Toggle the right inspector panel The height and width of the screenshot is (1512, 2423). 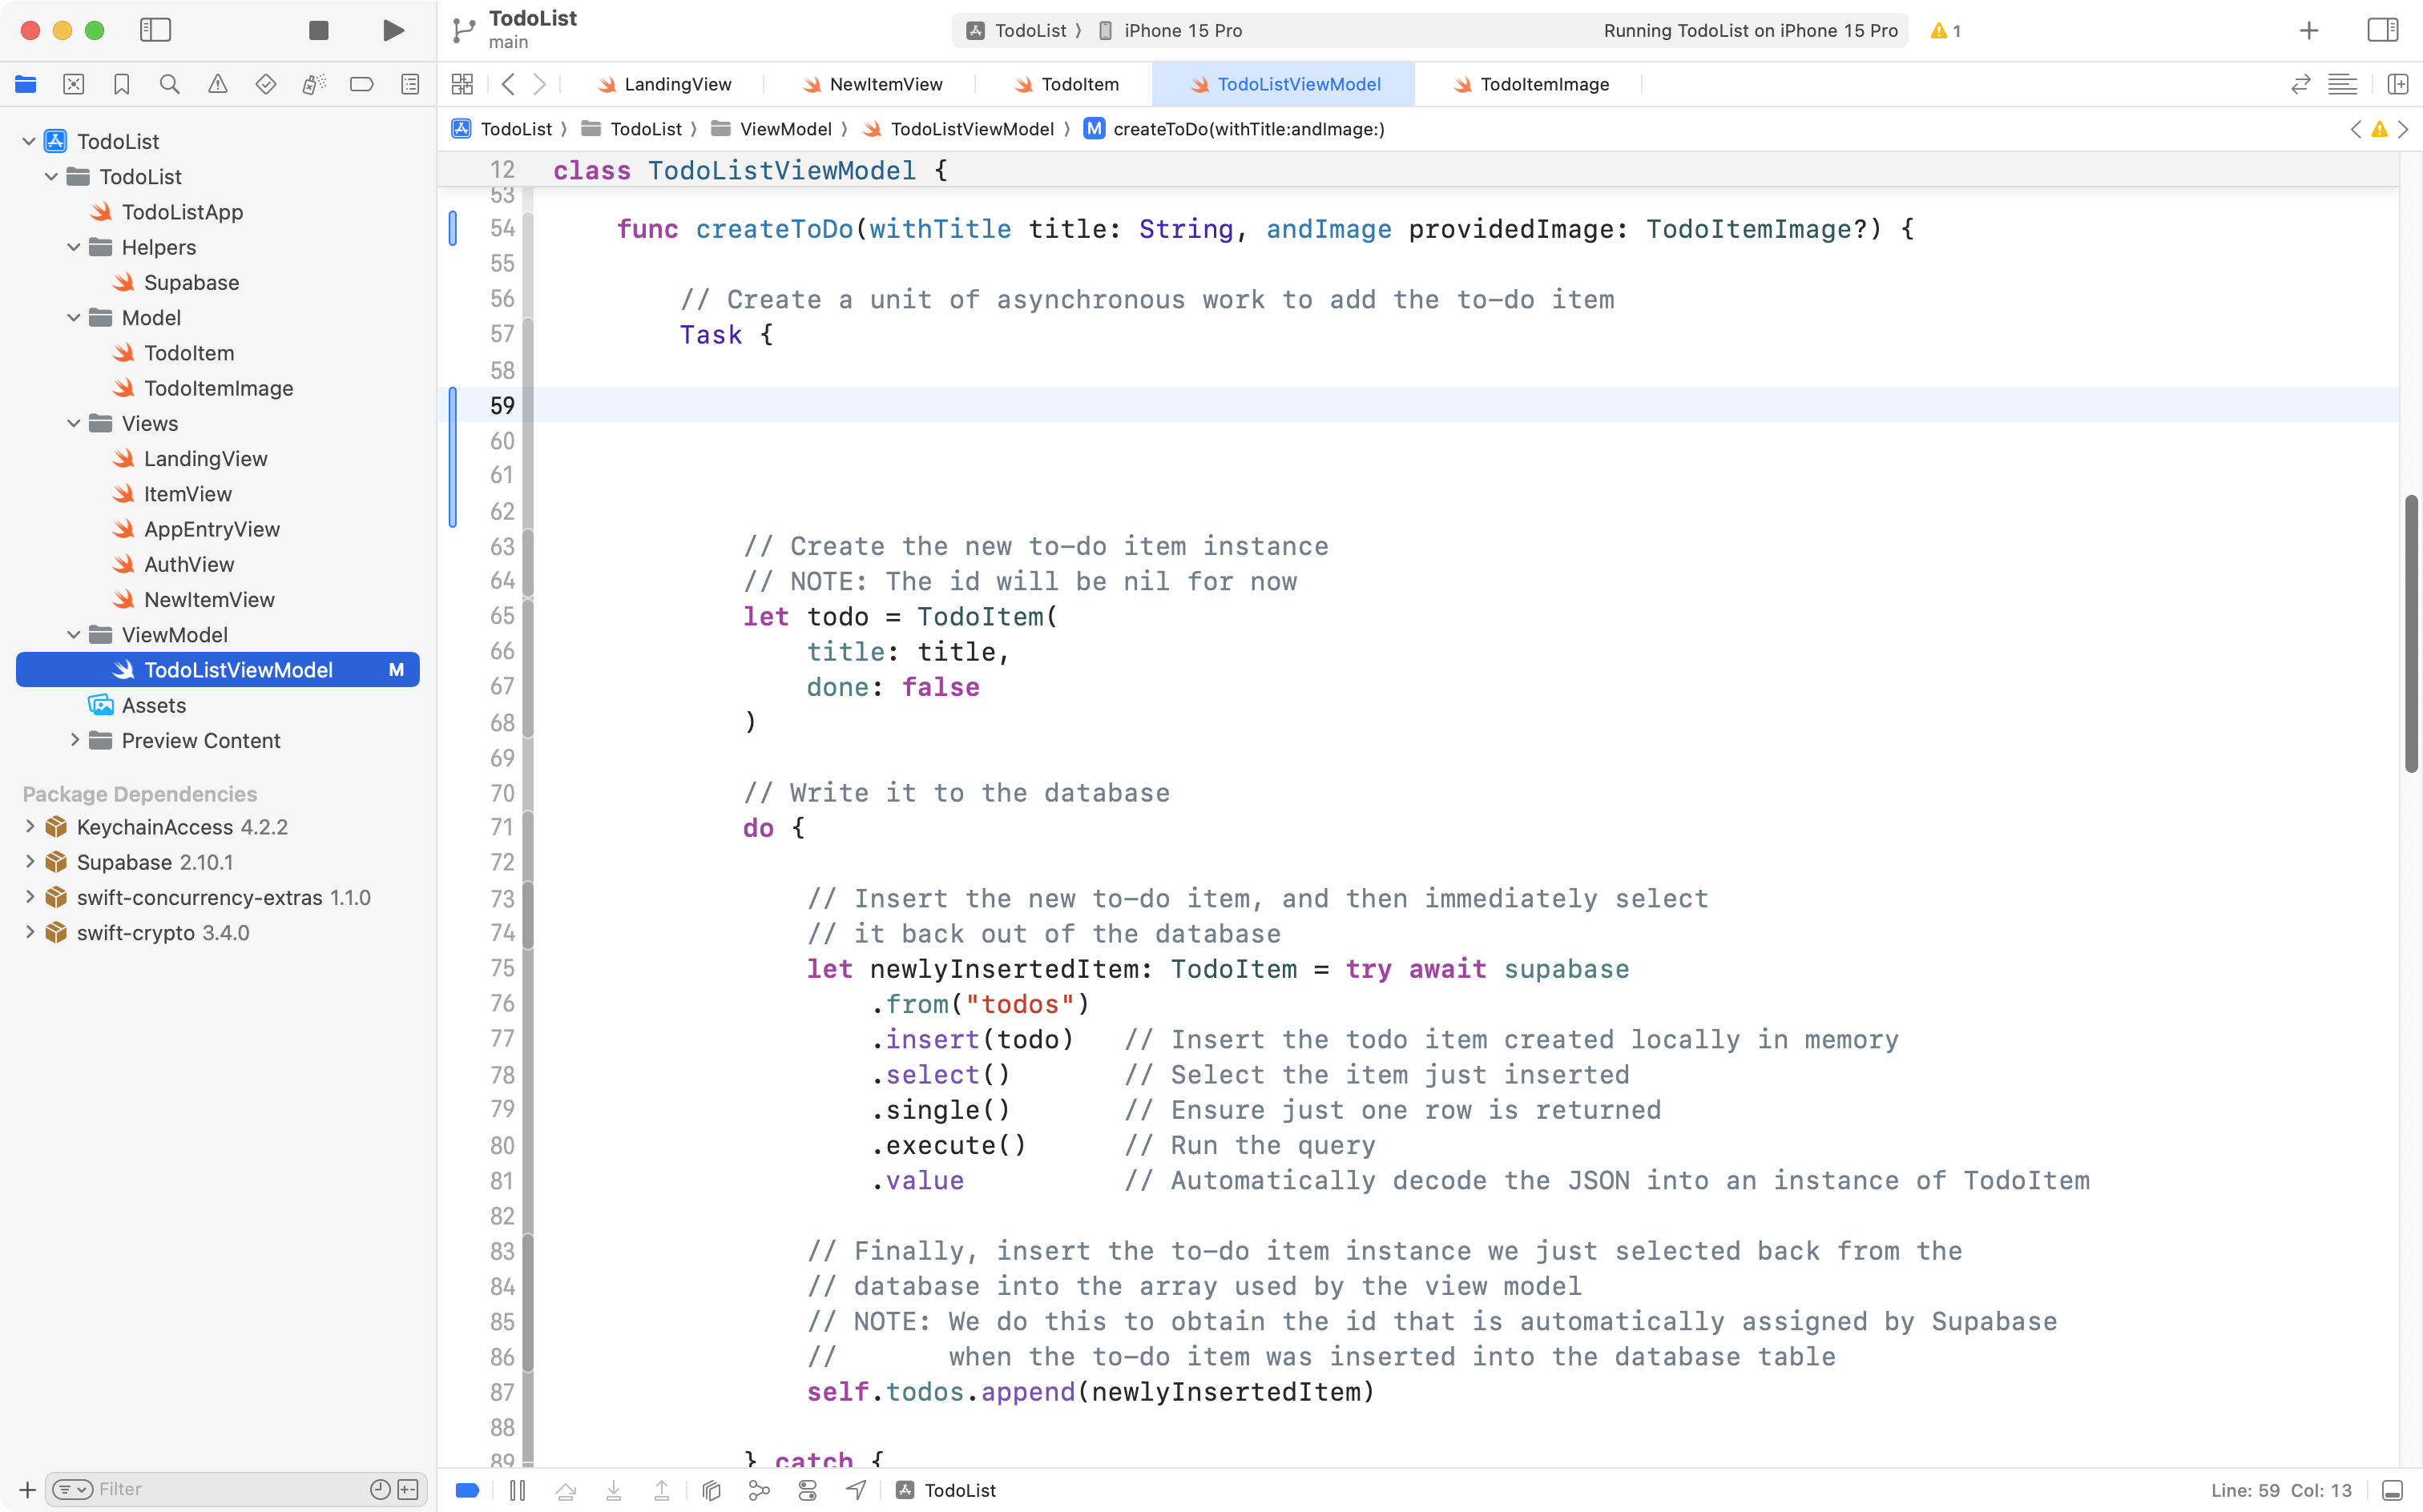point(2382,30)
